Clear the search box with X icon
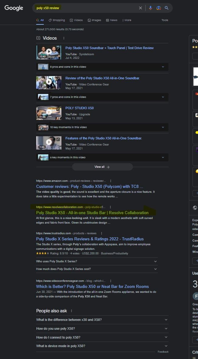 (140, 8)
